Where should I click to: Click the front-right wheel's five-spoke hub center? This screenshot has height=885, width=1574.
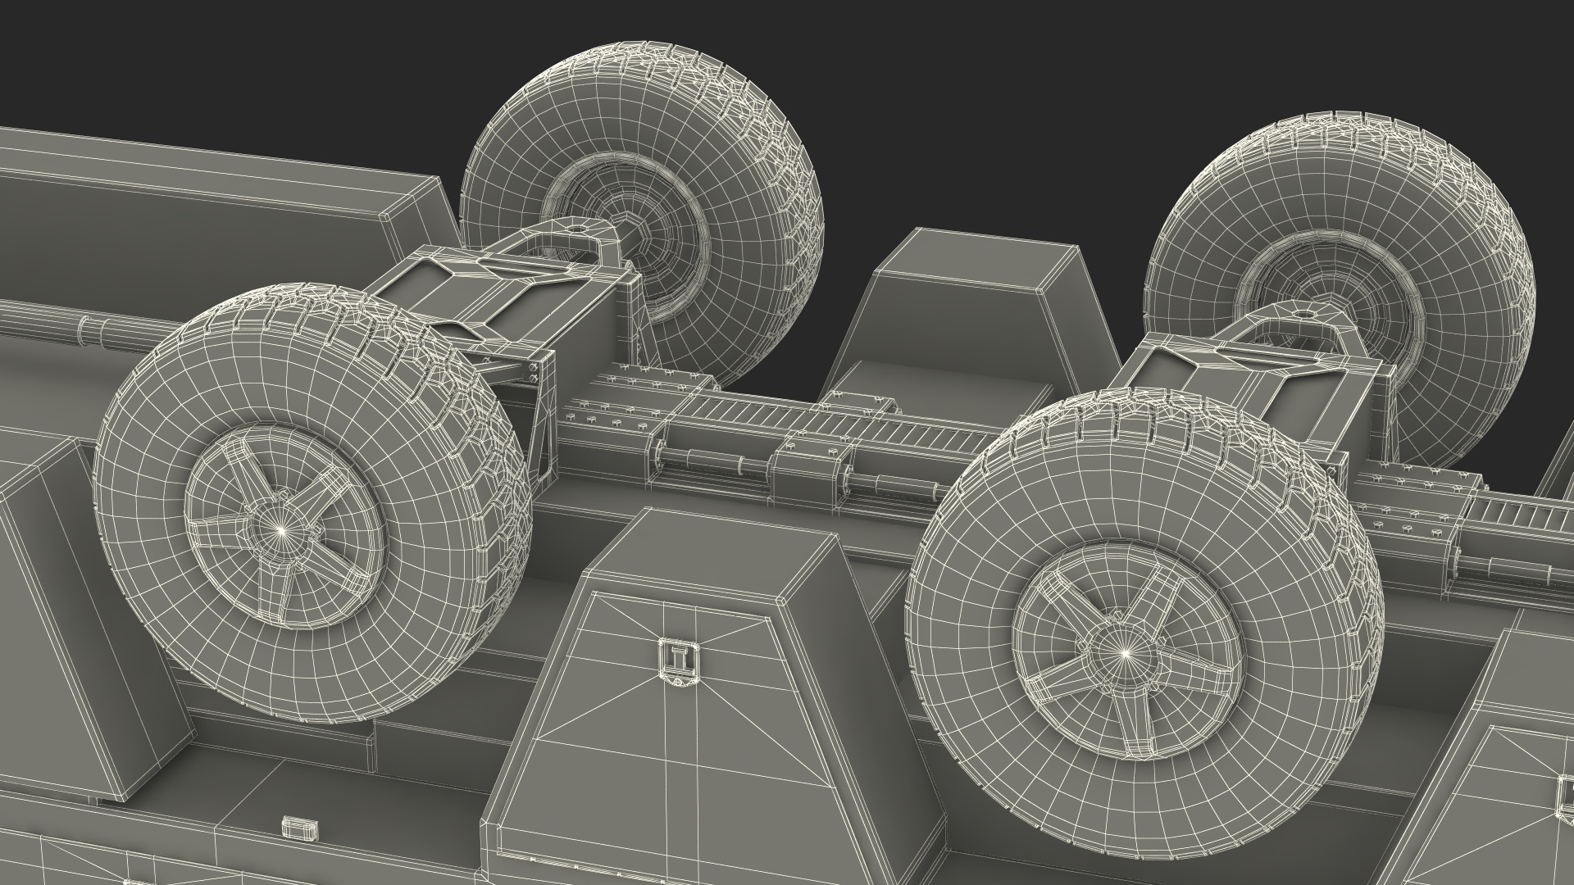pos(1126,653)
